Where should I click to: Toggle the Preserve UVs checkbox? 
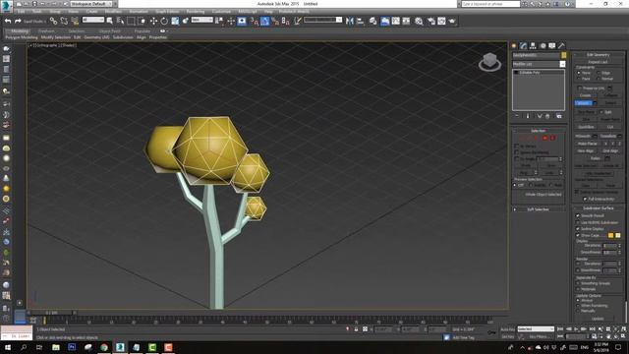coord(579,88)
